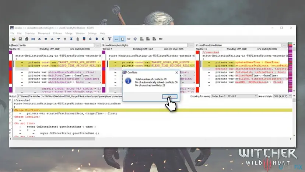
Task: Click the B modAtmosphericNights path field
Action: (x=146, y=45)
